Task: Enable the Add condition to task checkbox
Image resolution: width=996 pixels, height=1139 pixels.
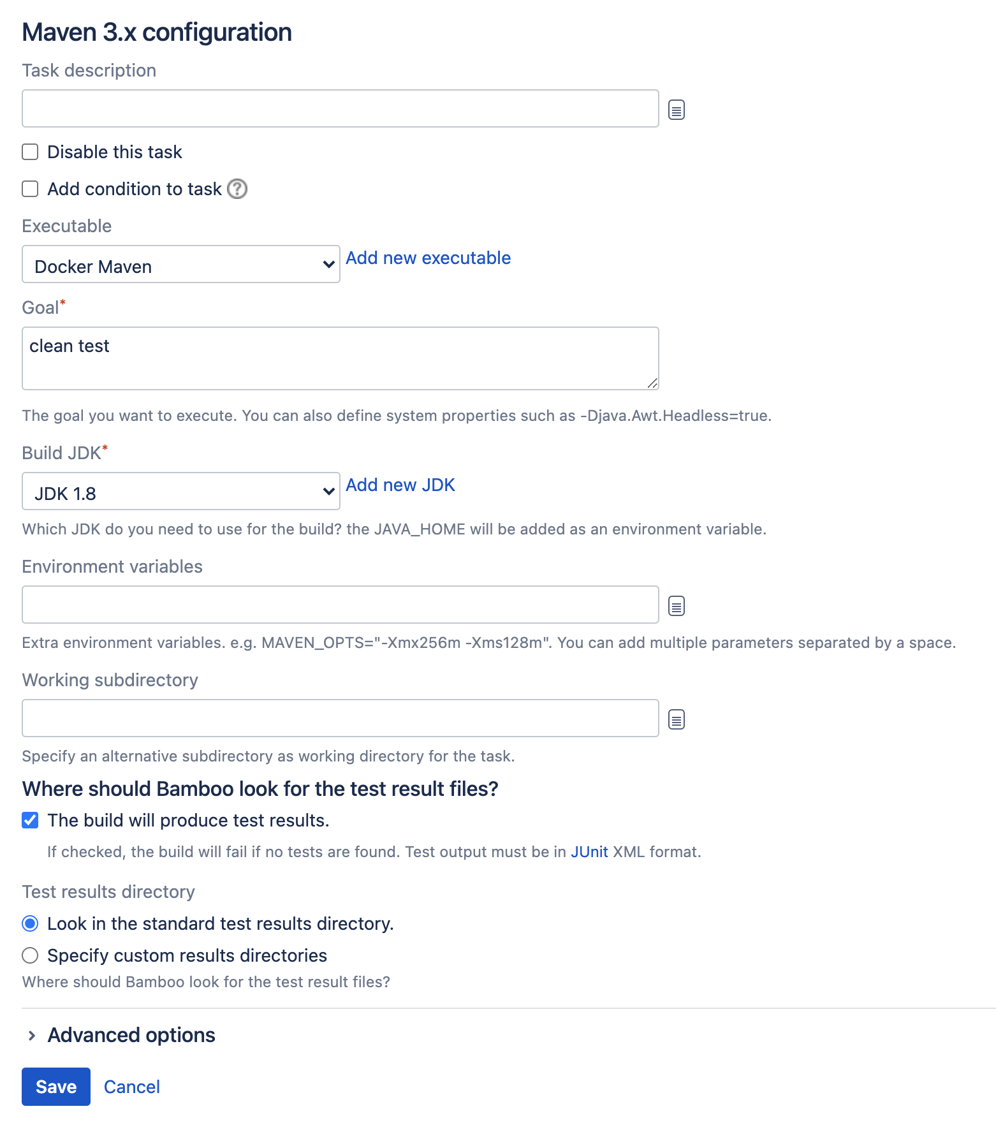Action: [x=30, y=189]
